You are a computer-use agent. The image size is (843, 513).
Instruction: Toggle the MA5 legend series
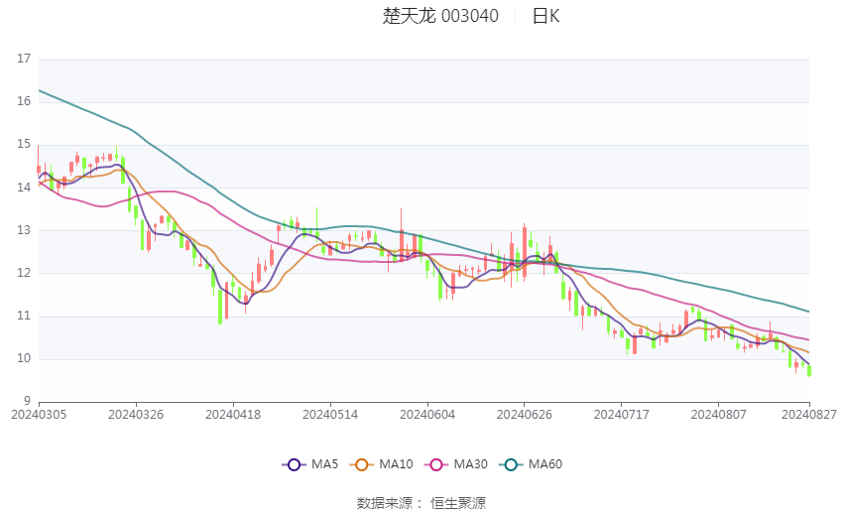tap(310, 464)
